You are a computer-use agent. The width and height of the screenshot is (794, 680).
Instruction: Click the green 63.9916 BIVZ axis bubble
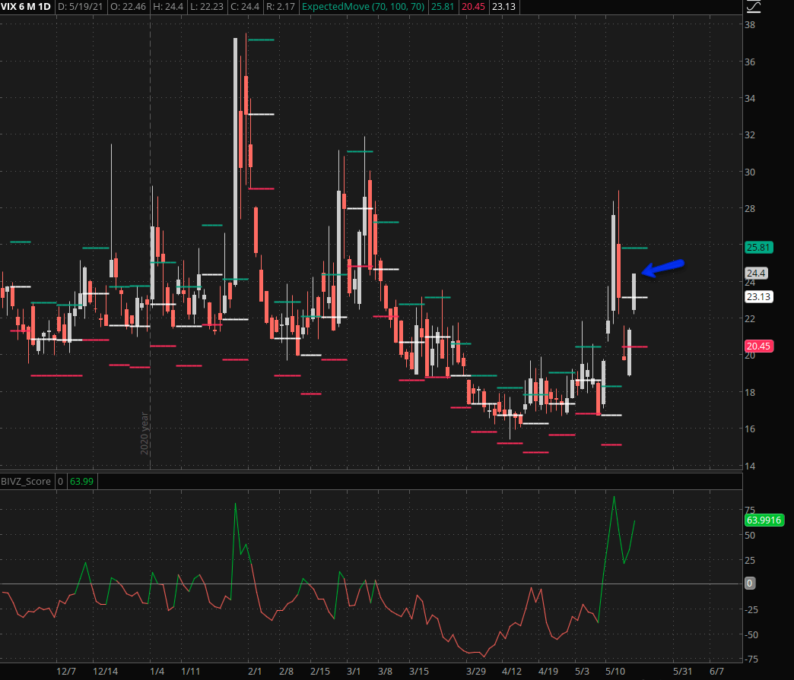click(763, 520)
